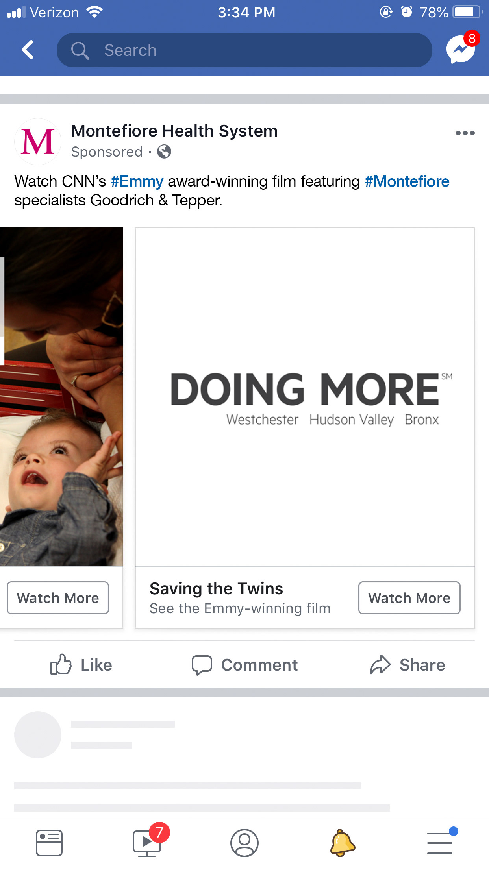
Task: Tap the back arrow icon
Action: pyautogui.click(x=28, y=50)
